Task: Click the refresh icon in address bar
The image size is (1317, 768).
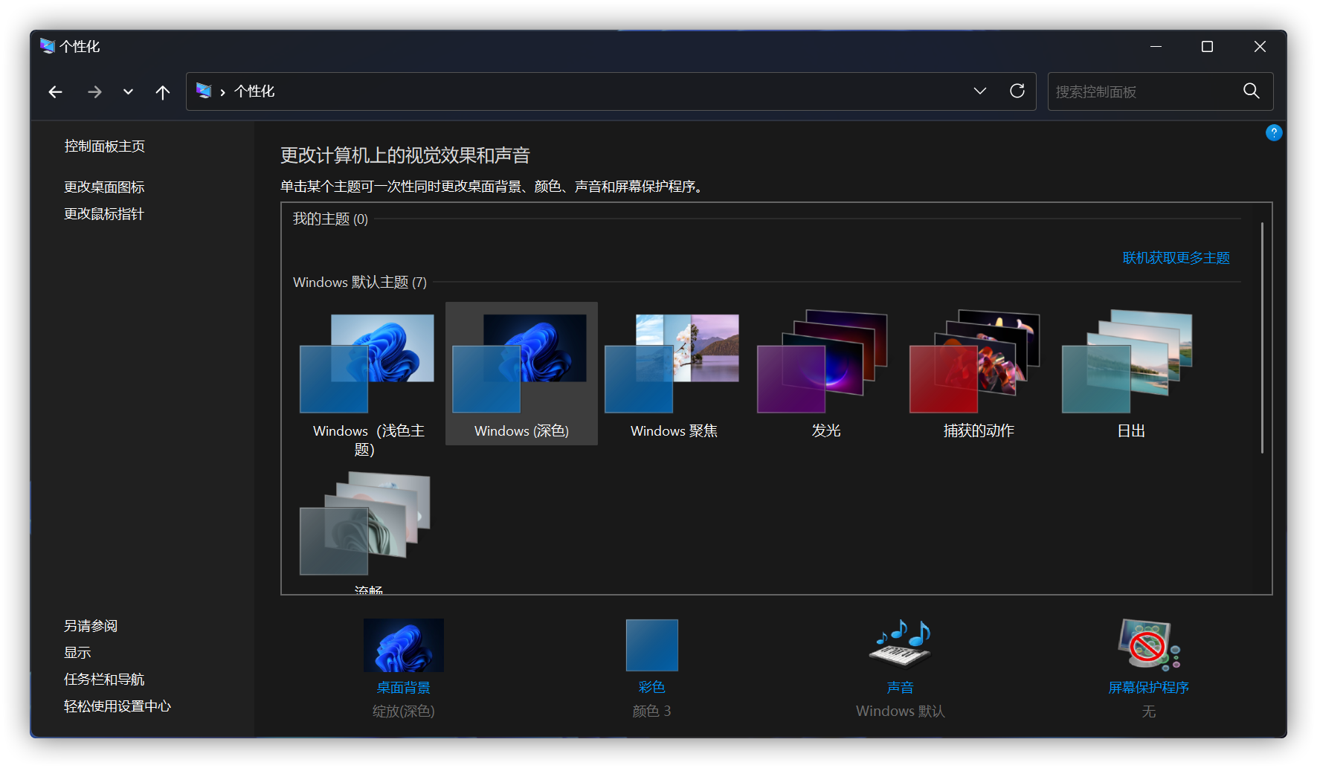Action: (x=1017, y=91)
